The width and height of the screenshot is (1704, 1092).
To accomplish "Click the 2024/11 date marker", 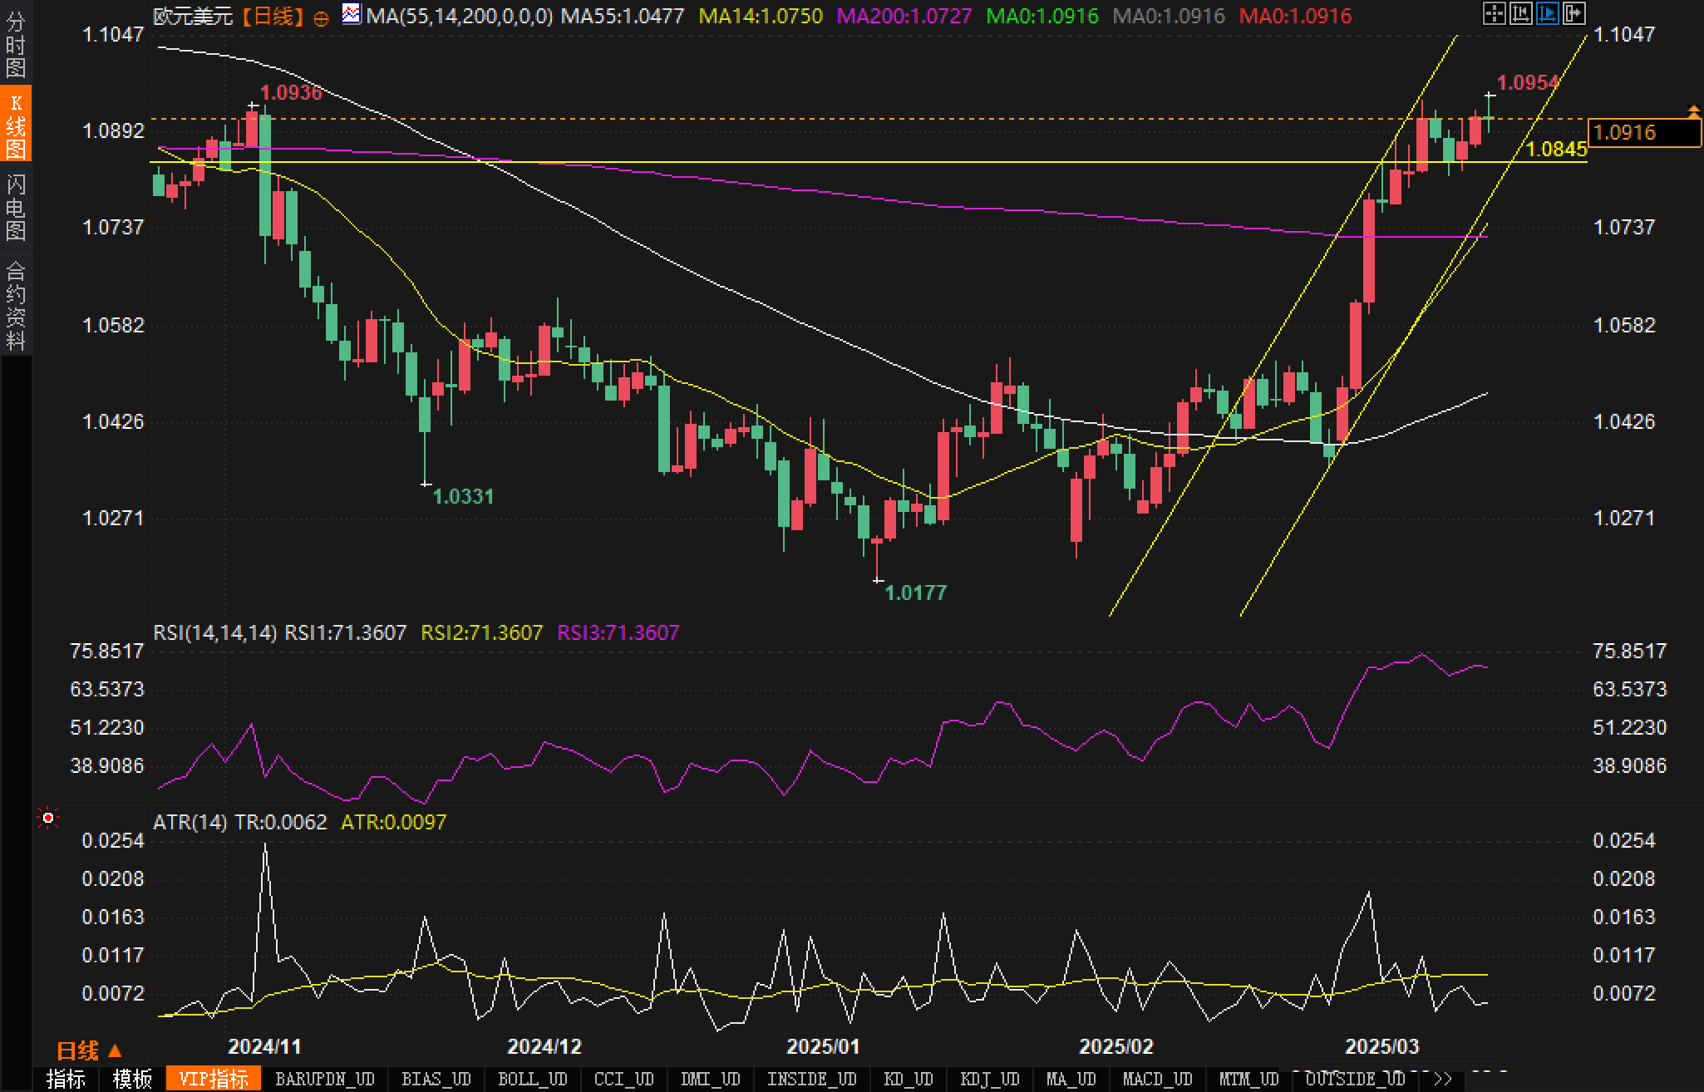I will pyautogui.click(x=264, y=1045).
